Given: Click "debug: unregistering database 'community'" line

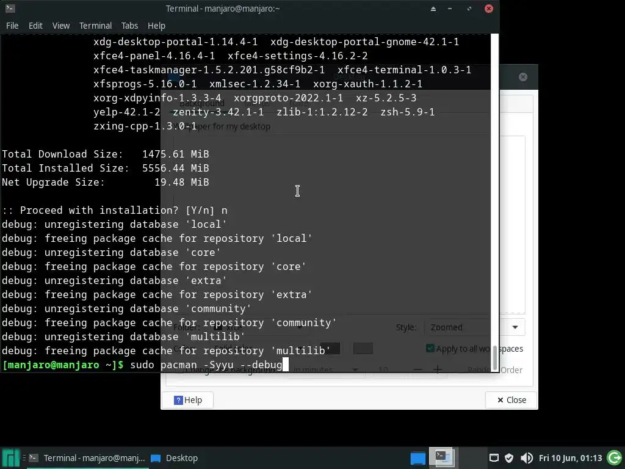Looking at the screenshot, I should (x=127, y=308).
